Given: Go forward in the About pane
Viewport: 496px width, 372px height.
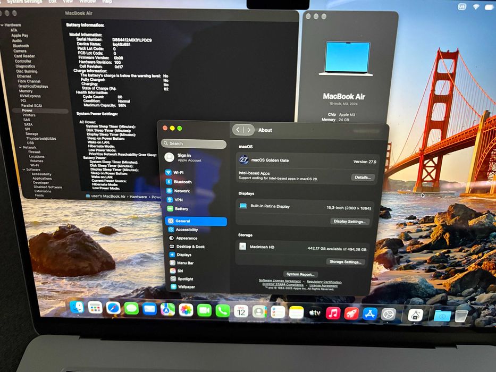Looking at the screenshot, I should pyautogui.click(x=249, y=130).
